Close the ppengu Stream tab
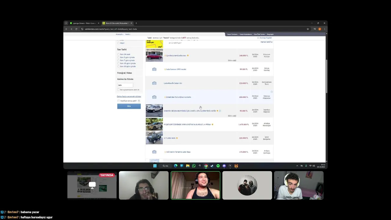391x220 pixels. (x=98, y=23)
